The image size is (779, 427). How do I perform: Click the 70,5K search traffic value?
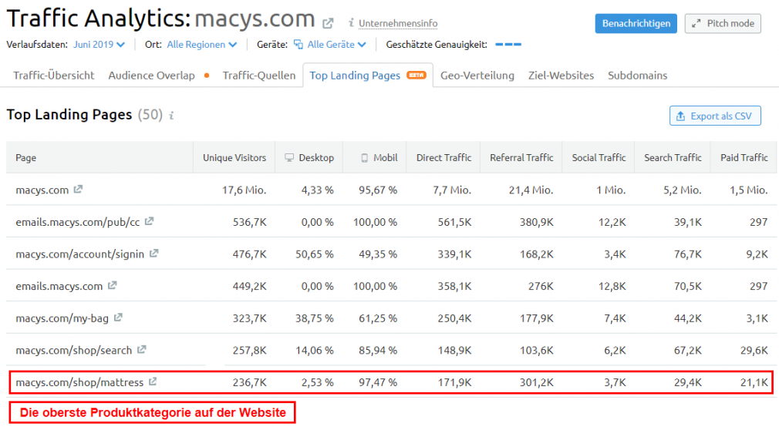(688, 286)
